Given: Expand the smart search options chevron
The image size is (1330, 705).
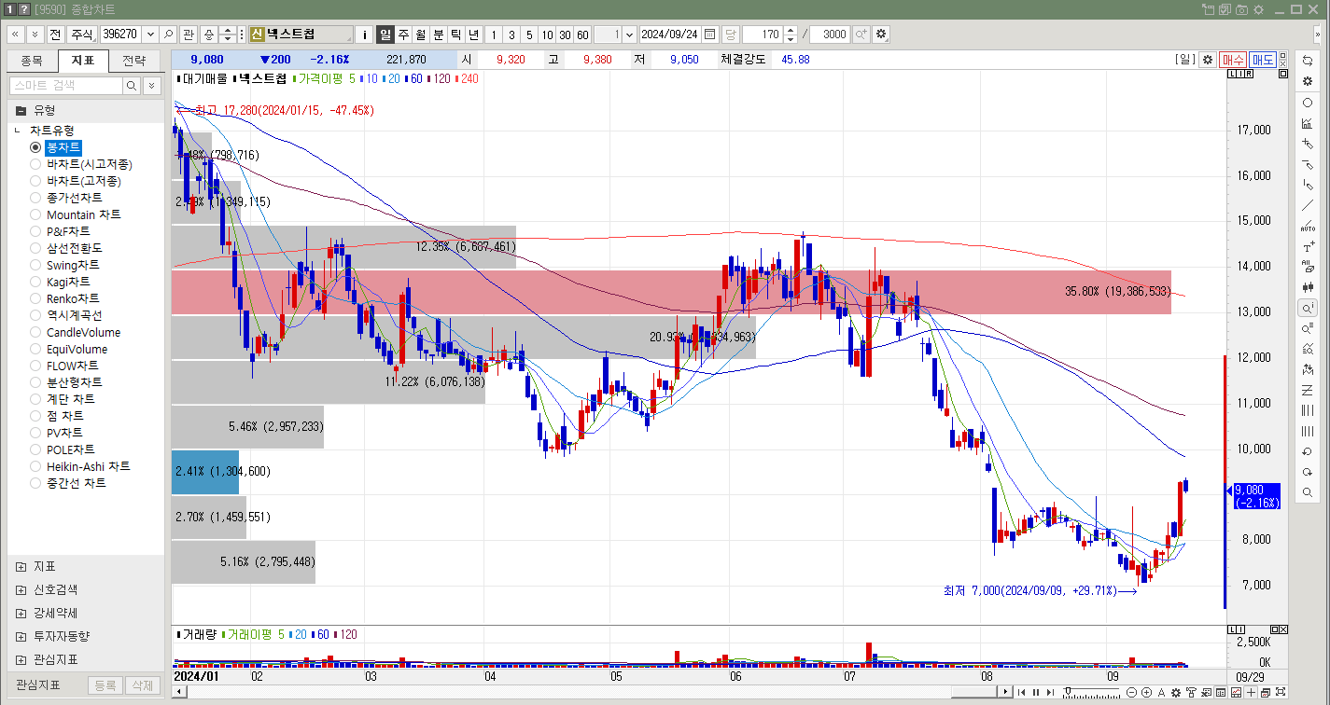Looking at the screenshot, I should [x=151, y=86].
